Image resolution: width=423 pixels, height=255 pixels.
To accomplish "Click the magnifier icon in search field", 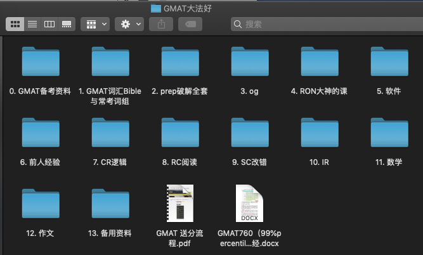I will (x=238, y=24).
